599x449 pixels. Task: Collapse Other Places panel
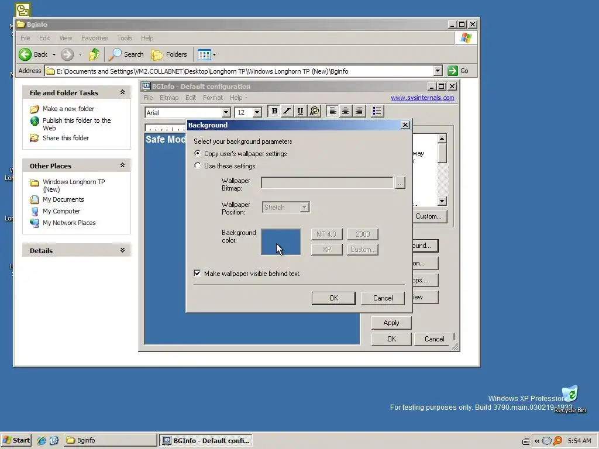[x=122, y=165]
